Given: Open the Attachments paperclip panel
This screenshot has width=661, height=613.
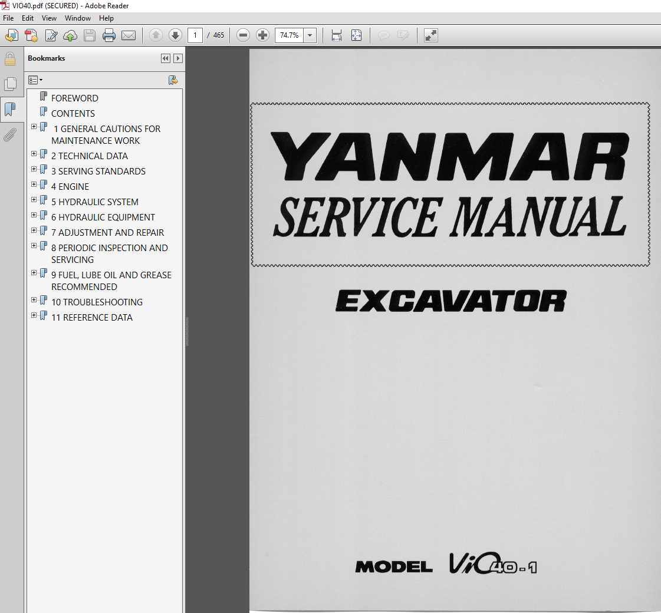Looking at the screenshot, I should point(10,135).
